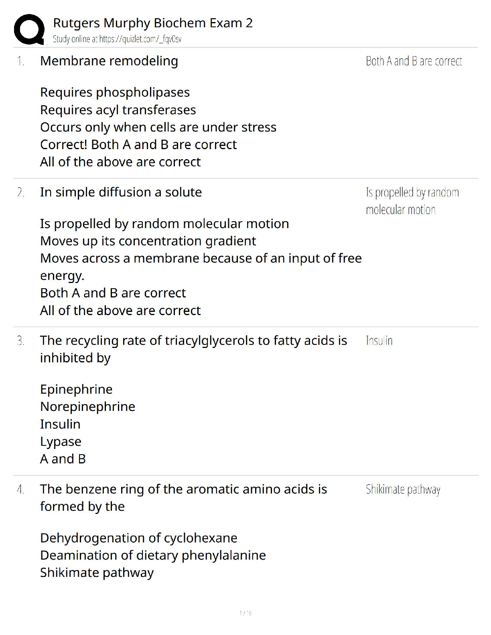This screenshot has width=491, height=635.
Task: Select the question Membrane remodeling
Action: 109,61
